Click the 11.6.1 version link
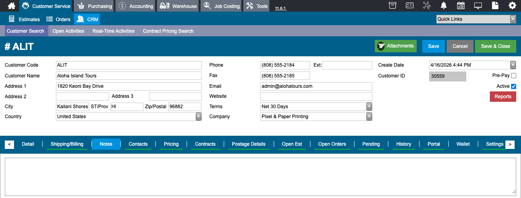The width and height of the screenshot is (521, 198). pyautogui.click(x=280, y=8)
